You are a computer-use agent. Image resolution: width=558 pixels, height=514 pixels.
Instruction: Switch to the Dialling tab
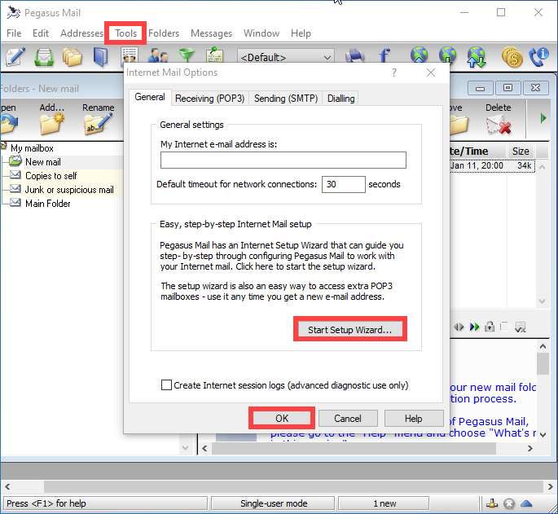pyautogui.click(x=341, y=99)
